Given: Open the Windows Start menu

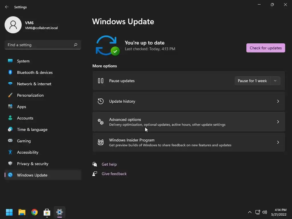Looking at the screenshot, I should tap(9, 212).
